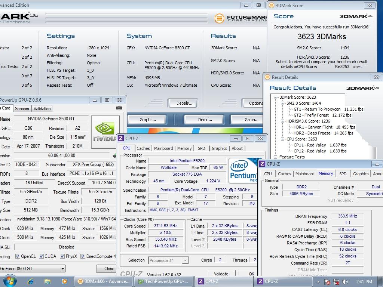The image size is (383, 287).
Task: Click the CPU-Z title bar Z icon
Action: point(121,138)
